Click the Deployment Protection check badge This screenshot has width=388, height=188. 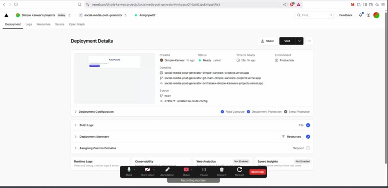point(248,112)
